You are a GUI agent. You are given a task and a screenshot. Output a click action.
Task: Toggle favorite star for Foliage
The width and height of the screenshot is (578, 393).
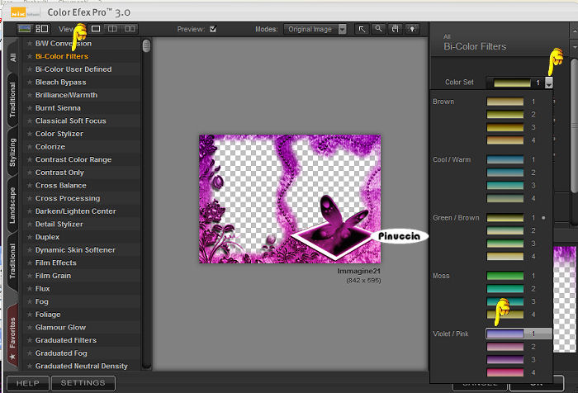tap(30, 315)
